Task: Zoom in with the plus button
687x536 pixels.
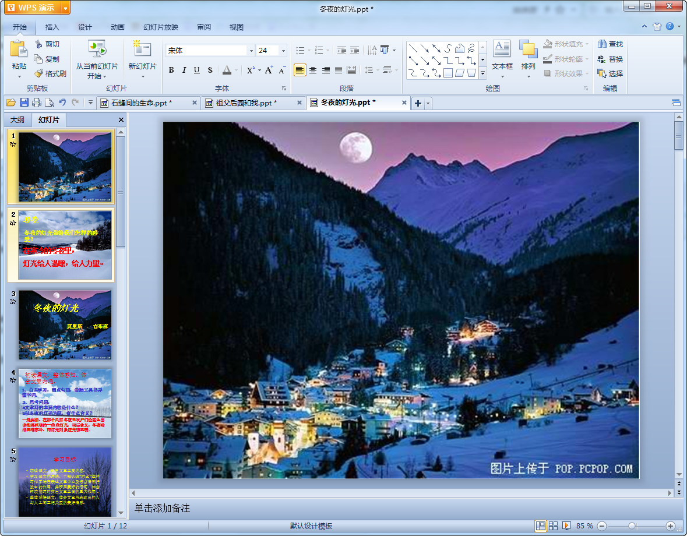Action: click(x=670, y=526)
